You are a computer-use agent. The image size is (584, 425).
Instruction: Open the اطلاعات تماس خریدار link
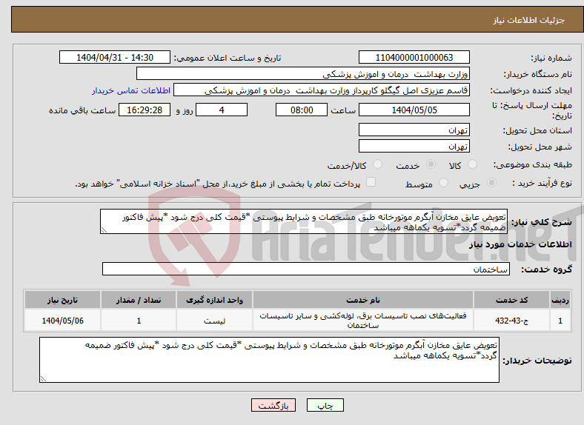pos(131,90)
